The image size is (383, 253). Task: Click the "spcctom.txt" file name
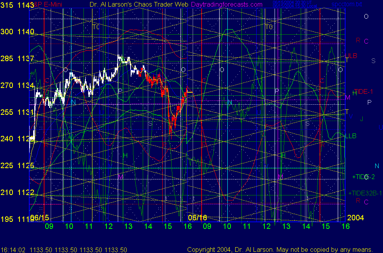pos(347,4)
